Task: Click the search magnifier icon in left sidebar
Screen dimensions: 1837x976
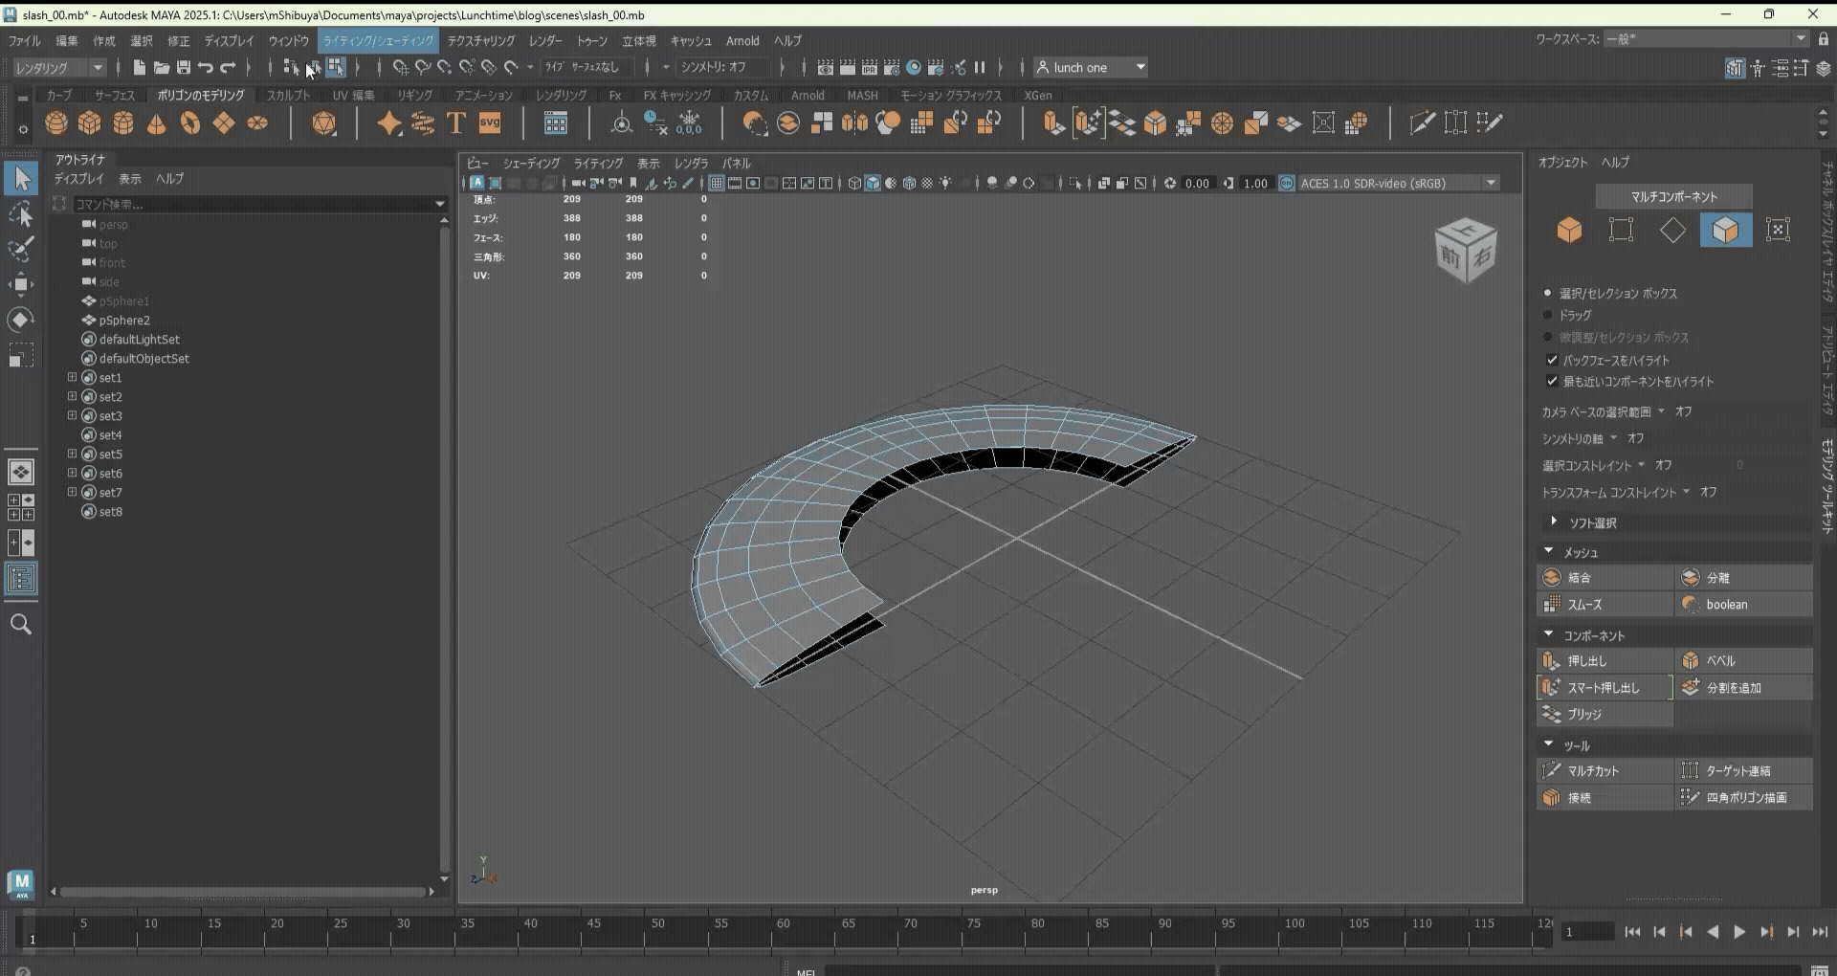Action: click(20, 625)
